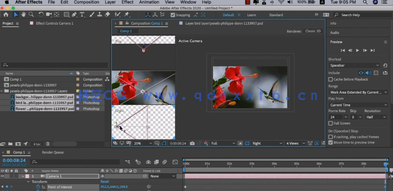
Task: Open the Full resolution dropdown in viewer
Action: 223,143
